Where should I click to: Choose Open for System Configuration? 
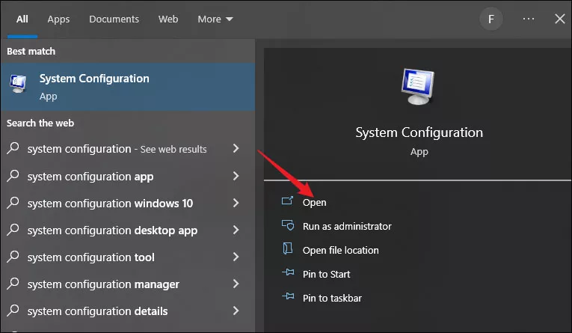pyautogui.click(x=315, y=202)
